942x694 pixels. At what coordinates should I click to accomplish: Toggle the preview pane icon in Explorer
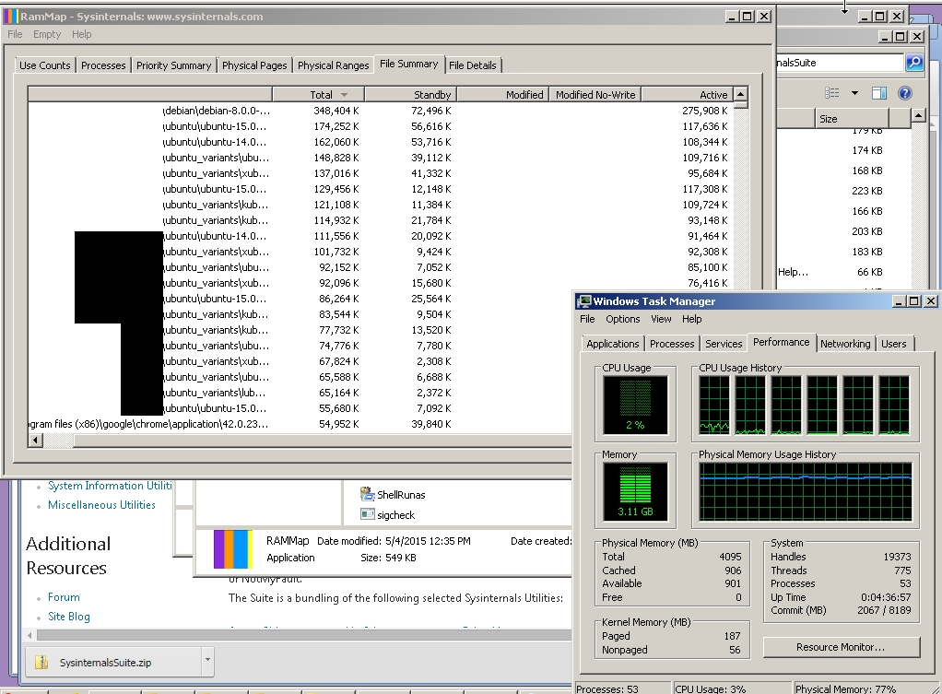pos(879,93)
